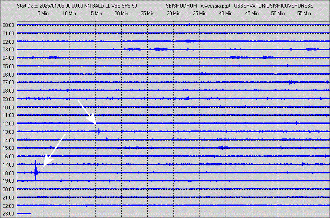Viewport: 330px width, 218px height.
Task: Click the www.sara.pg.it web address
Action: pyautogui.click(x=215, y=6)
